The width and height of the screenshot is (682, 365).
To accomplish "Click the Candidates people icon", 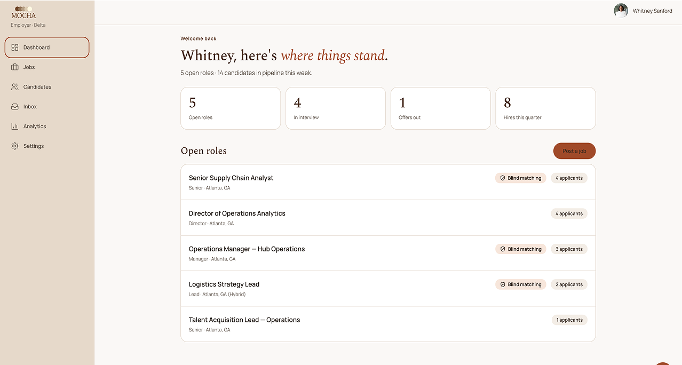I will [x=15, y=87].
